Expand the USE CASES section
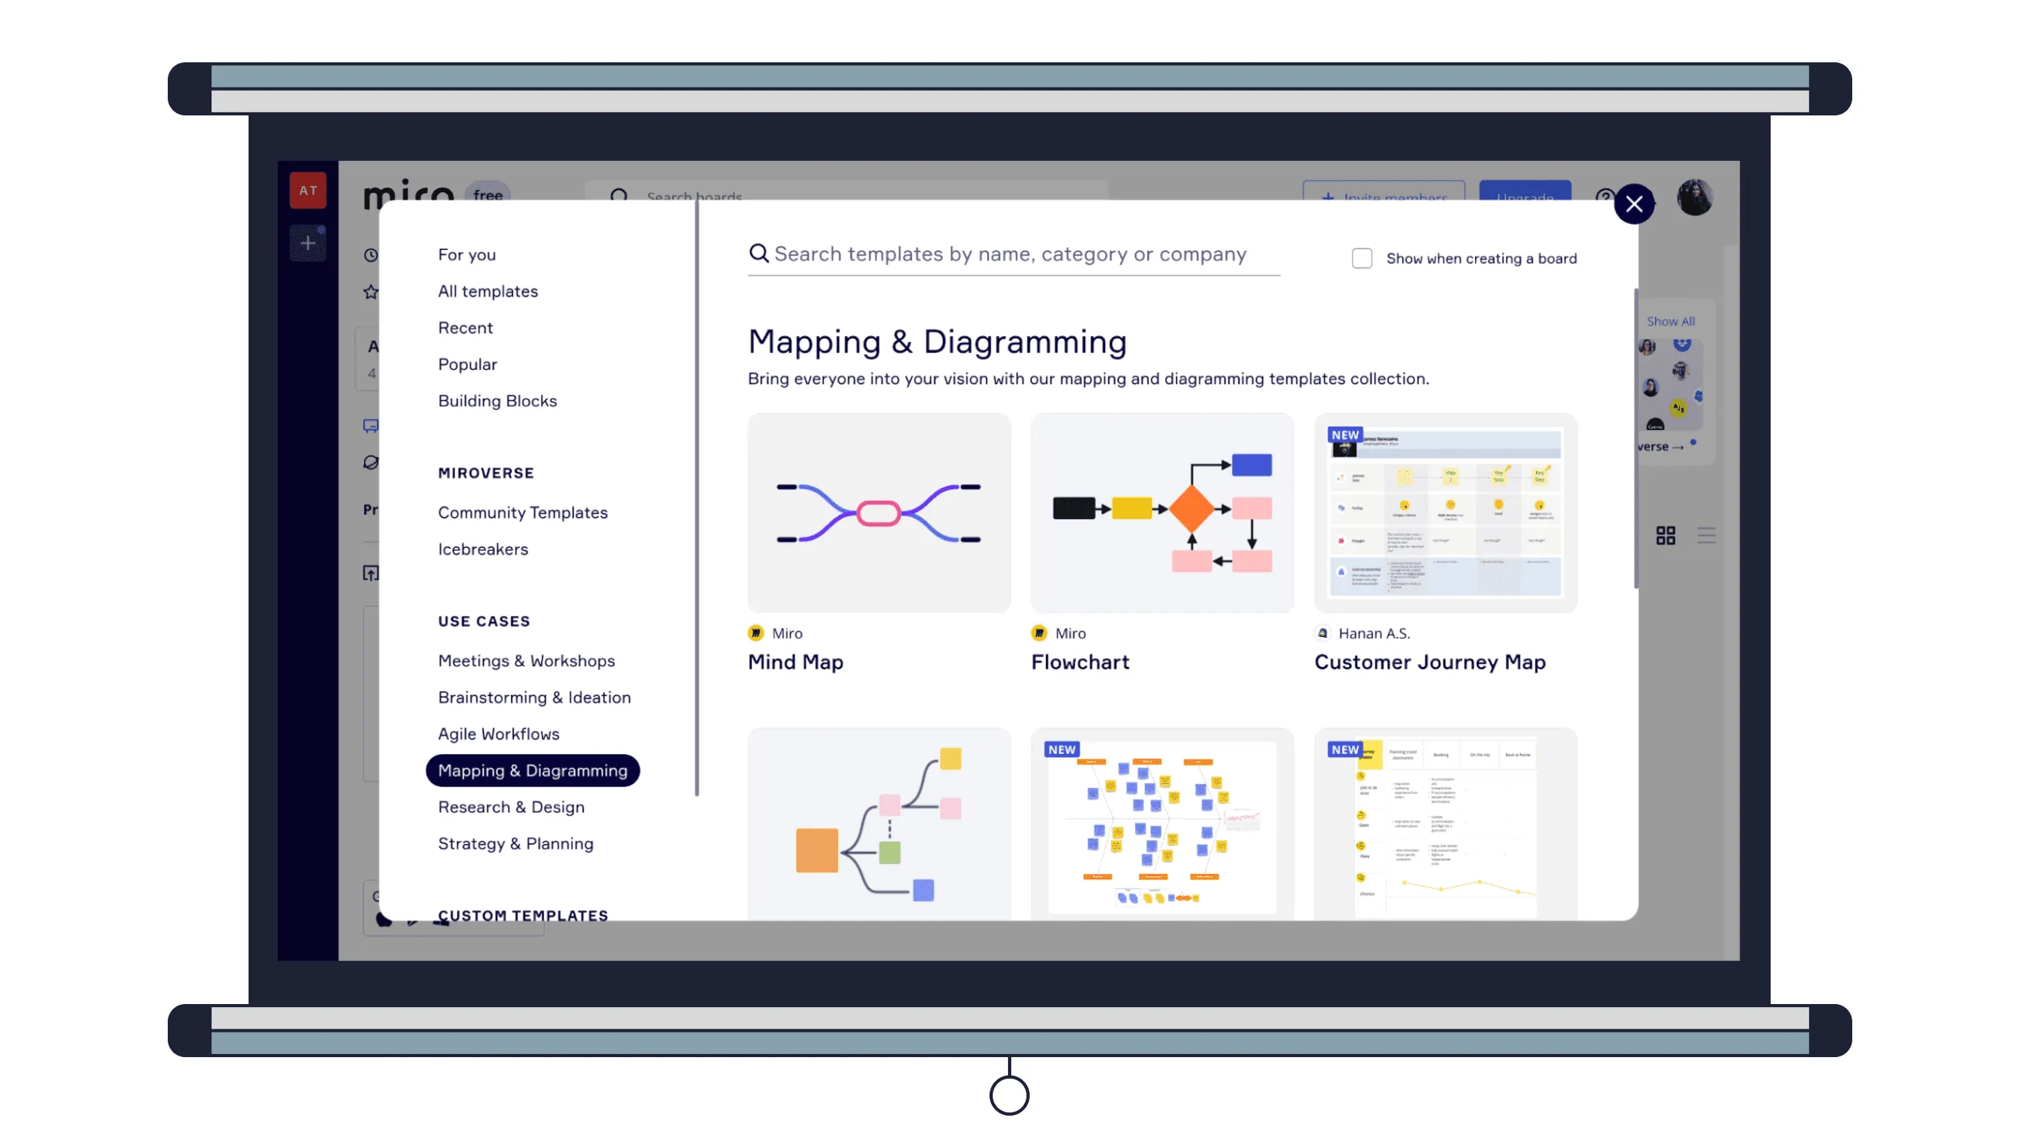The width and height of the screenshot is (2020, 1131). 482,620
